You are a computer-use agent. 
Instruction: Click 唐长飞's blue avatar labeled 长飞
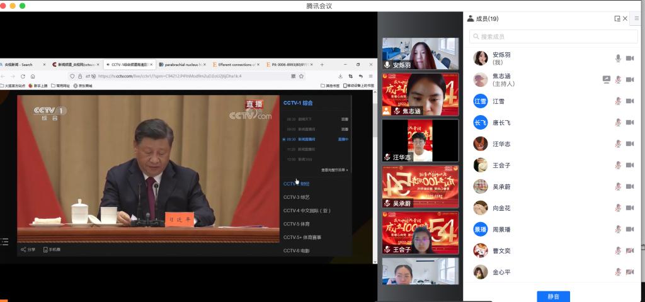pos(481,123)
